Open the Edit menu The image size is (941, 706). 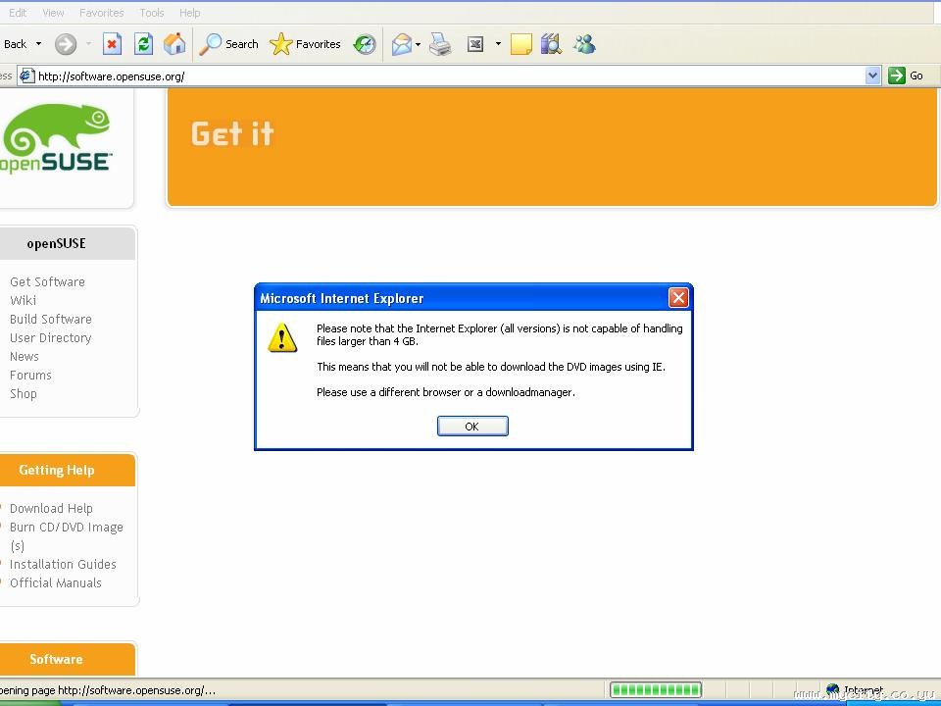(x=18, y=13)
